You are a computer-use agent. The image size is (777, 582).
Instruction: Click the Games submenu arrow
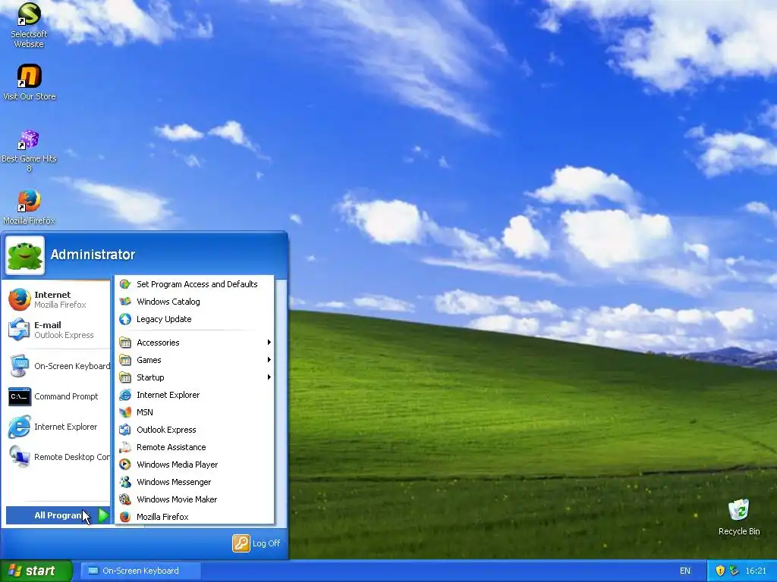click(269, 360)
